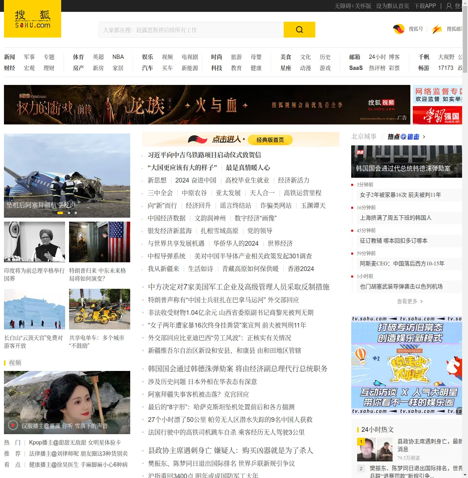Click the fox logo beside 点击进入

click(x=198, y=139)
